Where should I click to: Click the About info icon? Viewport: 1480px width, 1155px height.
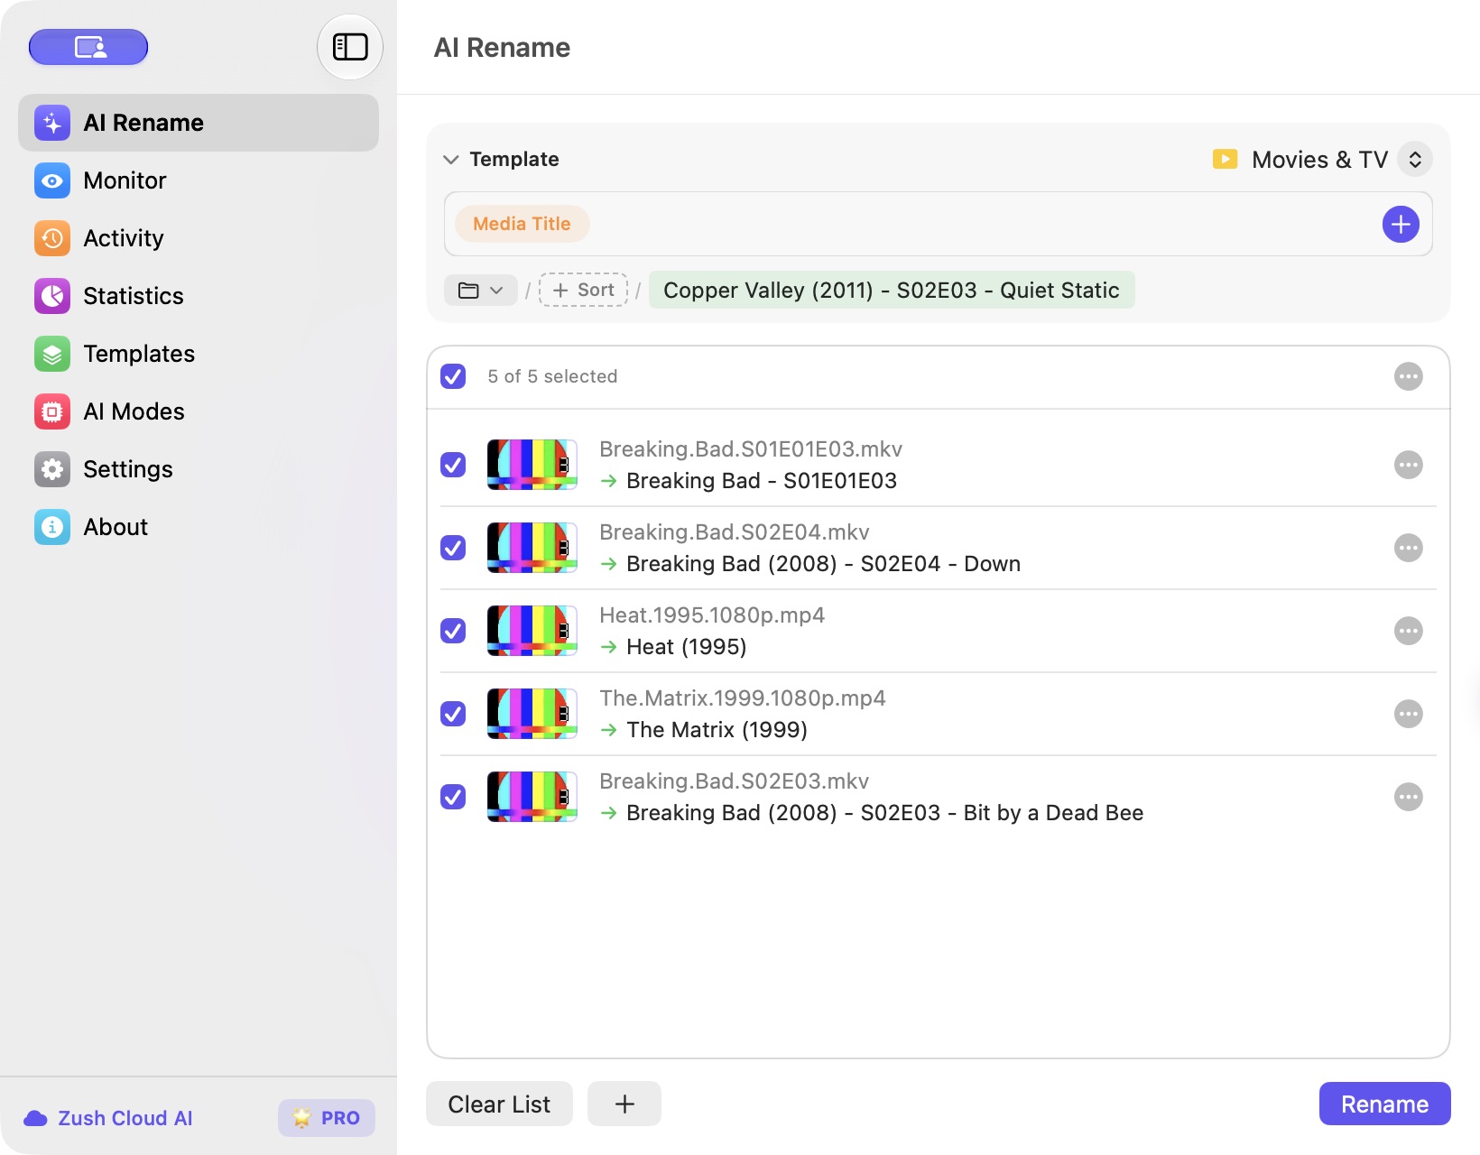pos(52,527)
